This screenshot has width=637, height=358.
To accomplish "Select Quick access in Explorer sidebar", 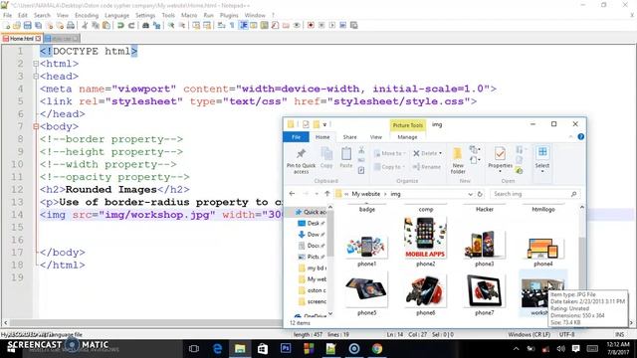I will 311,212.
